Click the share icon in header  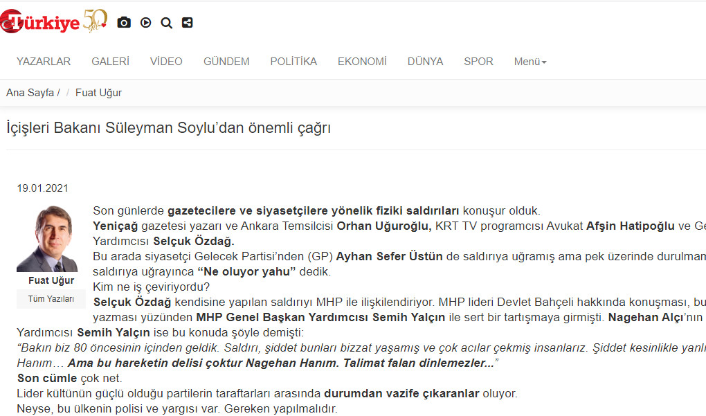point(187,23)
